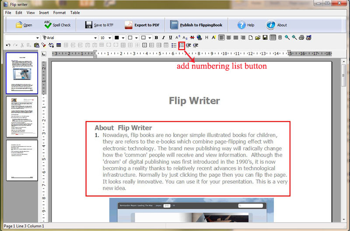The width and height of the screenshot is (350, 231).
Task: Align paragraph left
Action: click(221, 38)
